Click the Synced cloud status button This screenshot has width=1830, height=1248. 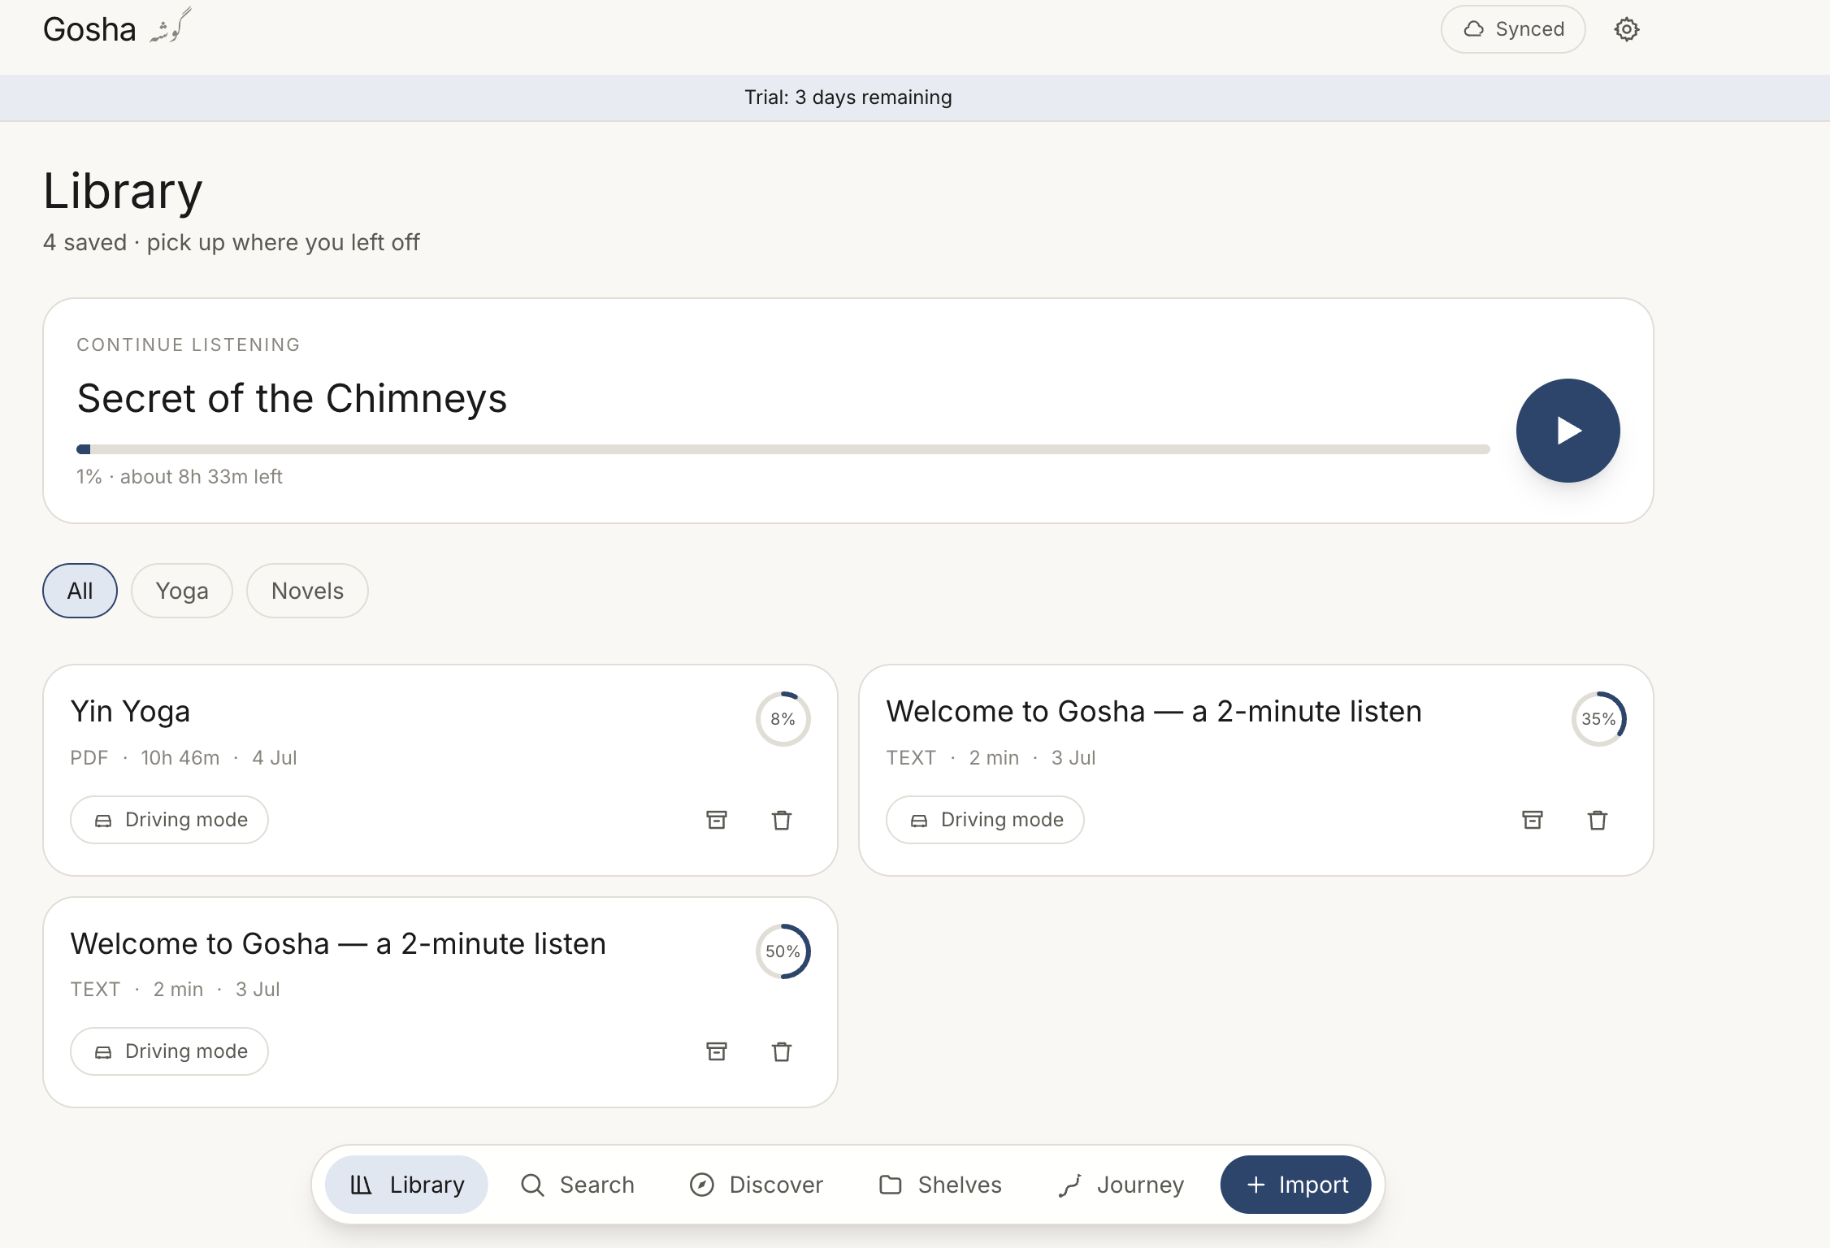point(1513,29)
